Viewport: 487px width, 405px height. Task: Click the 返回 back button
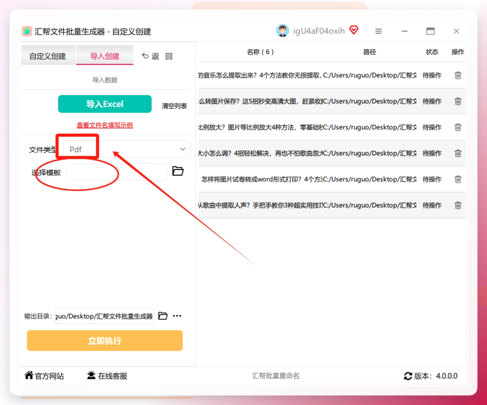pyautogui.click(x=157, y=56)
